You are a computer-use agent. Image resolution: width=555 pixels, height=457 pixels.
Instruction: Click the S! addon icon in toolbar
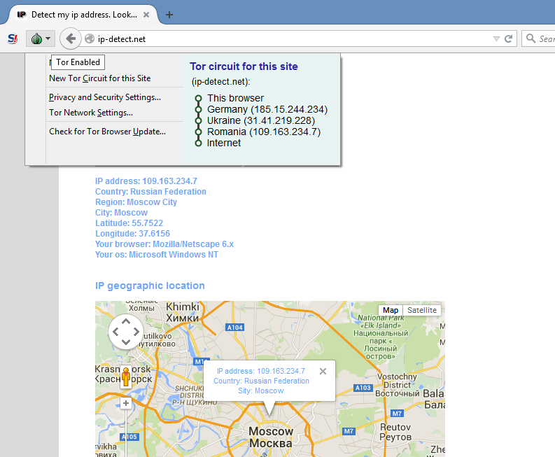[x=13, y=38]
